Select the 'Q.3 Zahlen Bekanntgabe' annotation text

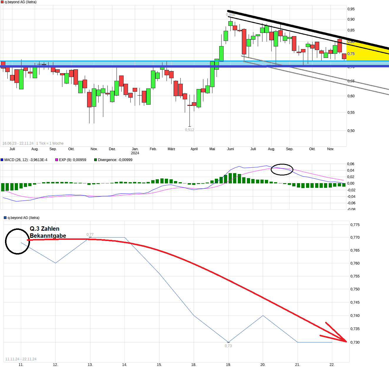click(x=48, y=232)
